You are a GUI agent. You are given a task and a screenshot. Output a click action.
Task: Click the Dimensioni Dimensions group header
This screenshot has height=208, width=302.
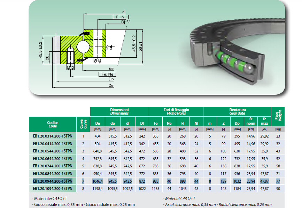119,111
